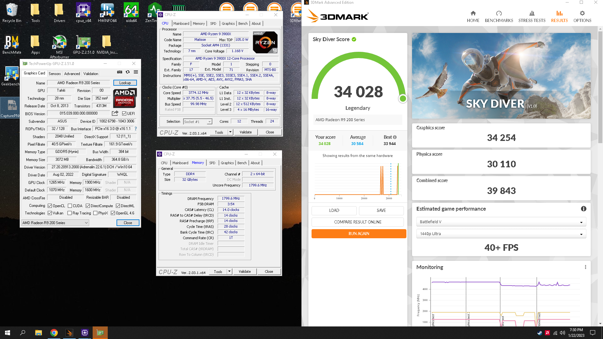Toggle PhysX checkbox
Viewport: 603px width, 339px height.
point(95,213)
